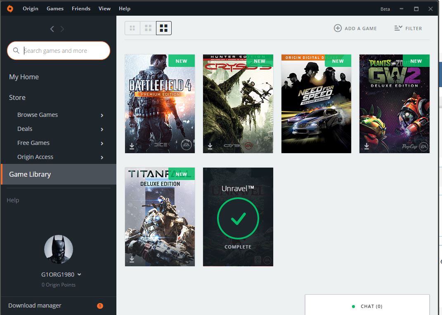The image size is (442, 315).
Task: Open the Friends menu
Action: pos(81,8)
